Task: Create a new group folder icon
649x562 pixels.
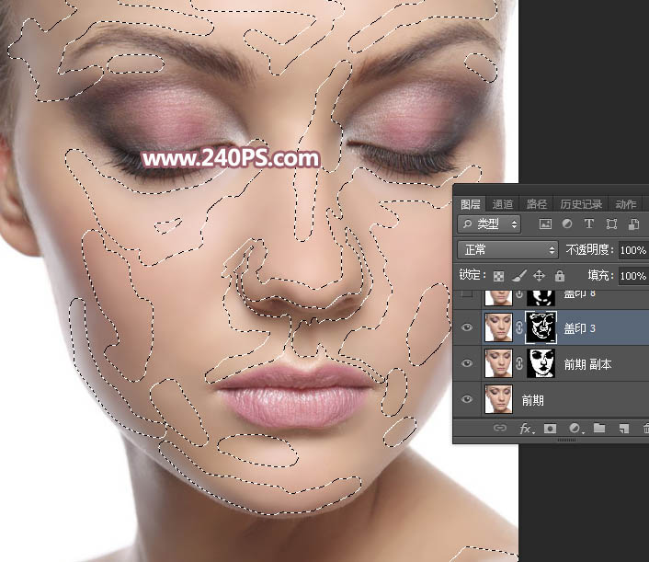Action: point(599,428)
